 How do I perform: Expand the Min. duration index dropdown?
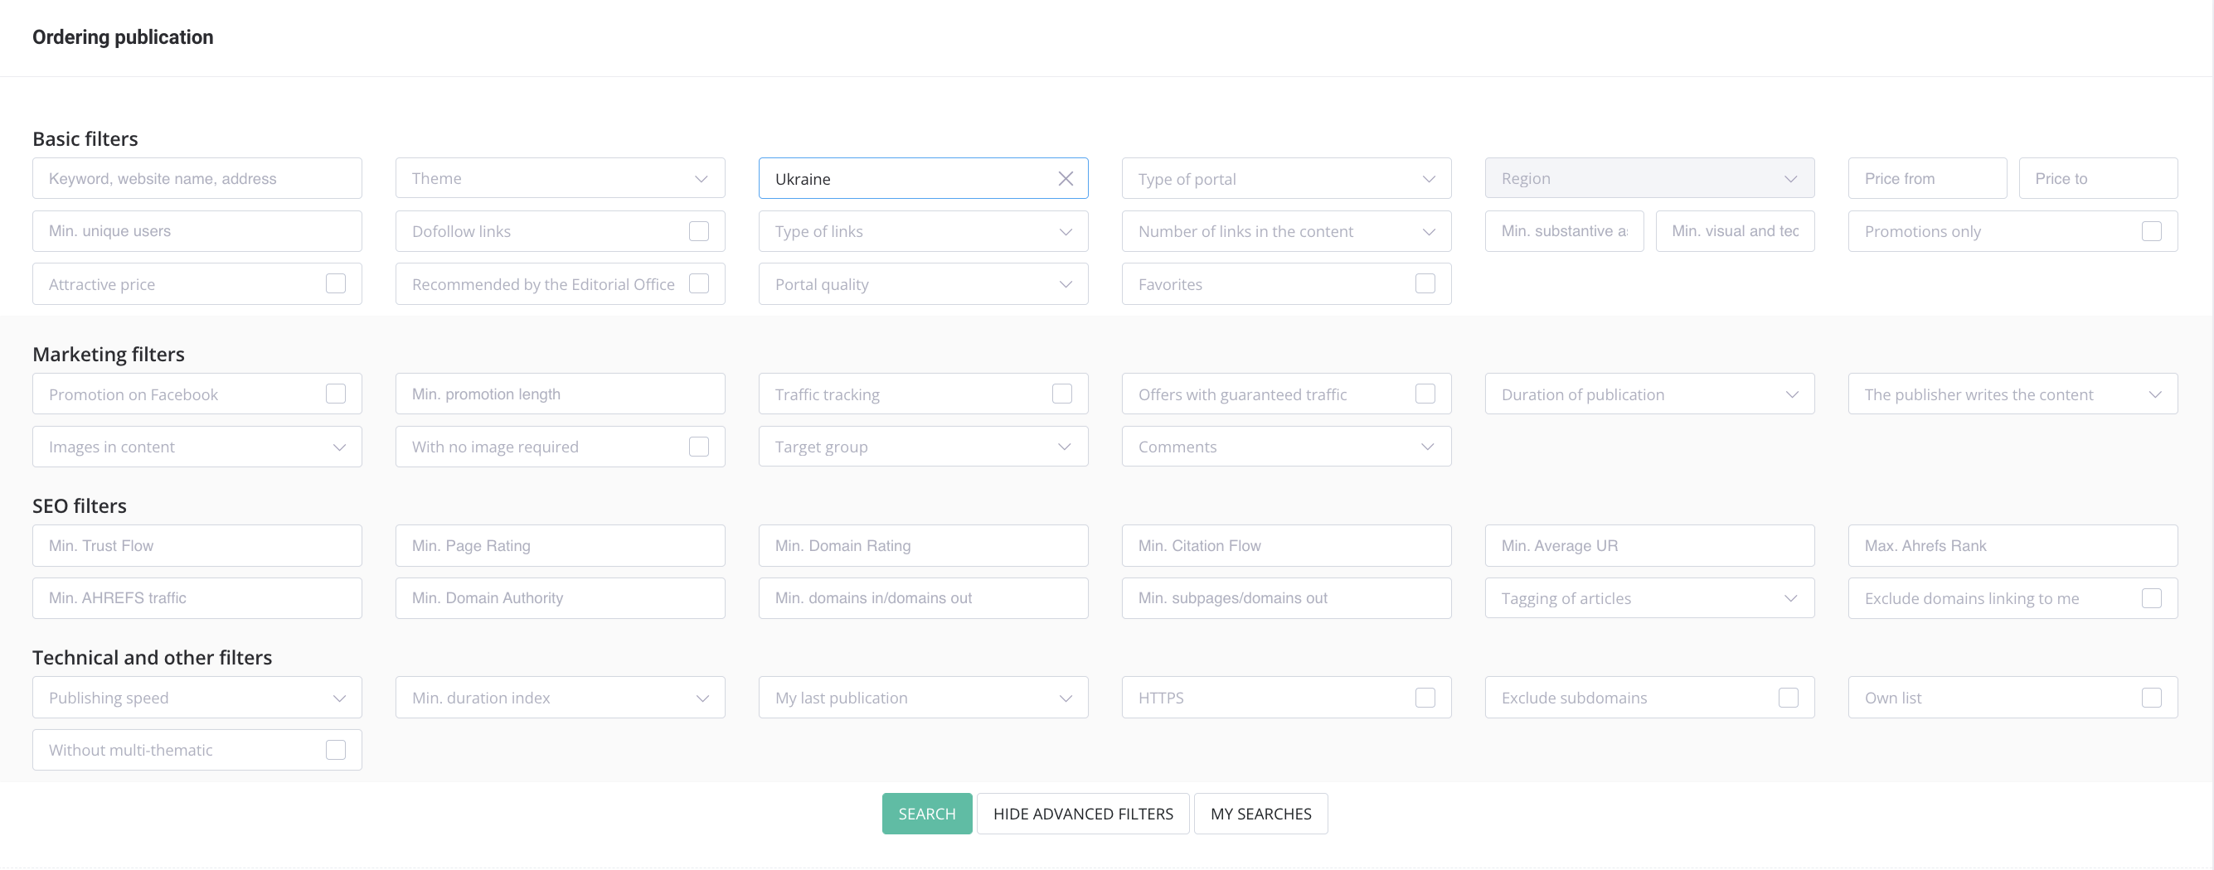(561, 698)
